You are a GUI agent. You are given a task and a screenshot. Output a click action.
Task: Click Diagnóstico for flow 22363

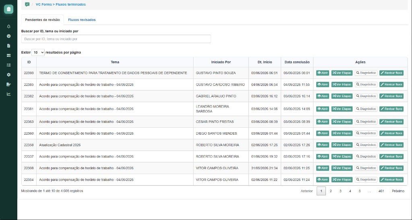tap(366, 122)
